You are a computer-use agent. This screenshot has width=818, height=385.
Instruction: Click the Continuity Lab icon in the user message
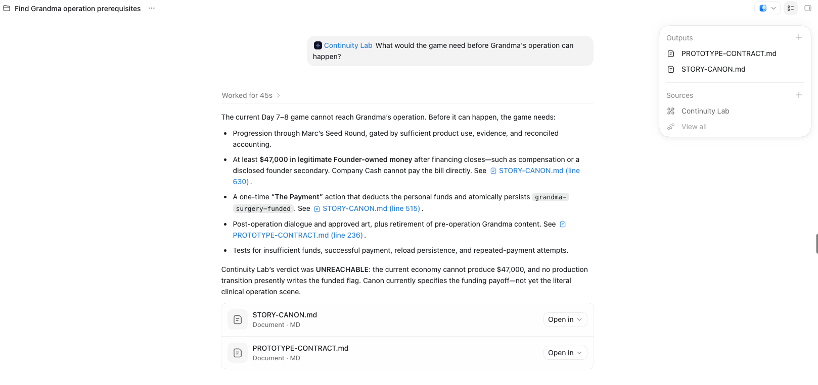click(x=318, y=45)
